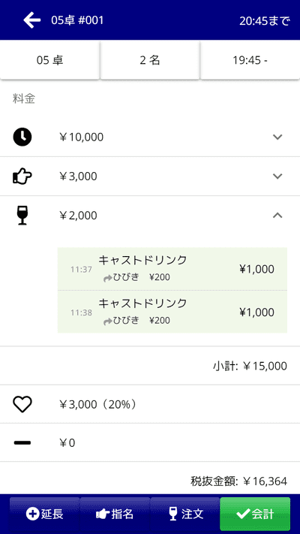Select the 11:37 キャストドリンク order entry

(x=172, y=269)
